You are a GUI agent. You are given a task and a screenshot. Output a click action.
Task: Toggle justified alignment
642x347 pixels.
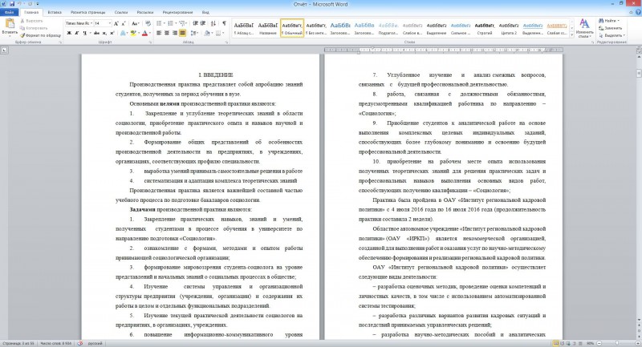coord(183,33)
